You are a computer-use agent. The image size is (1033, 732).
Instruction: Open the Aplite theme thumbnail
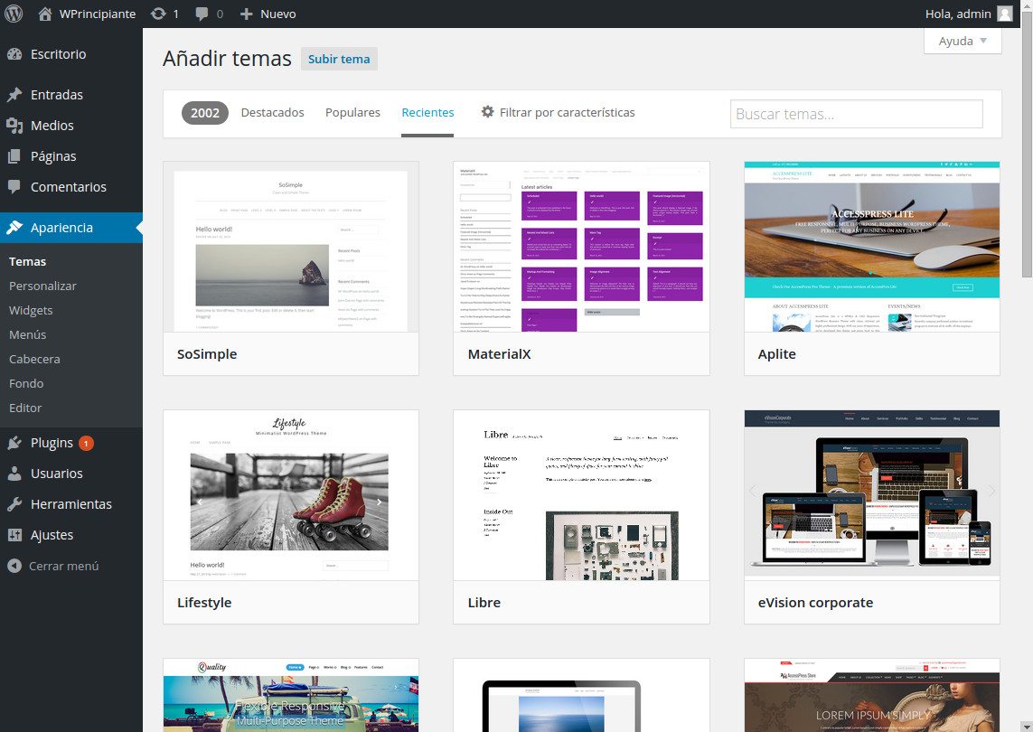[871, 247]
